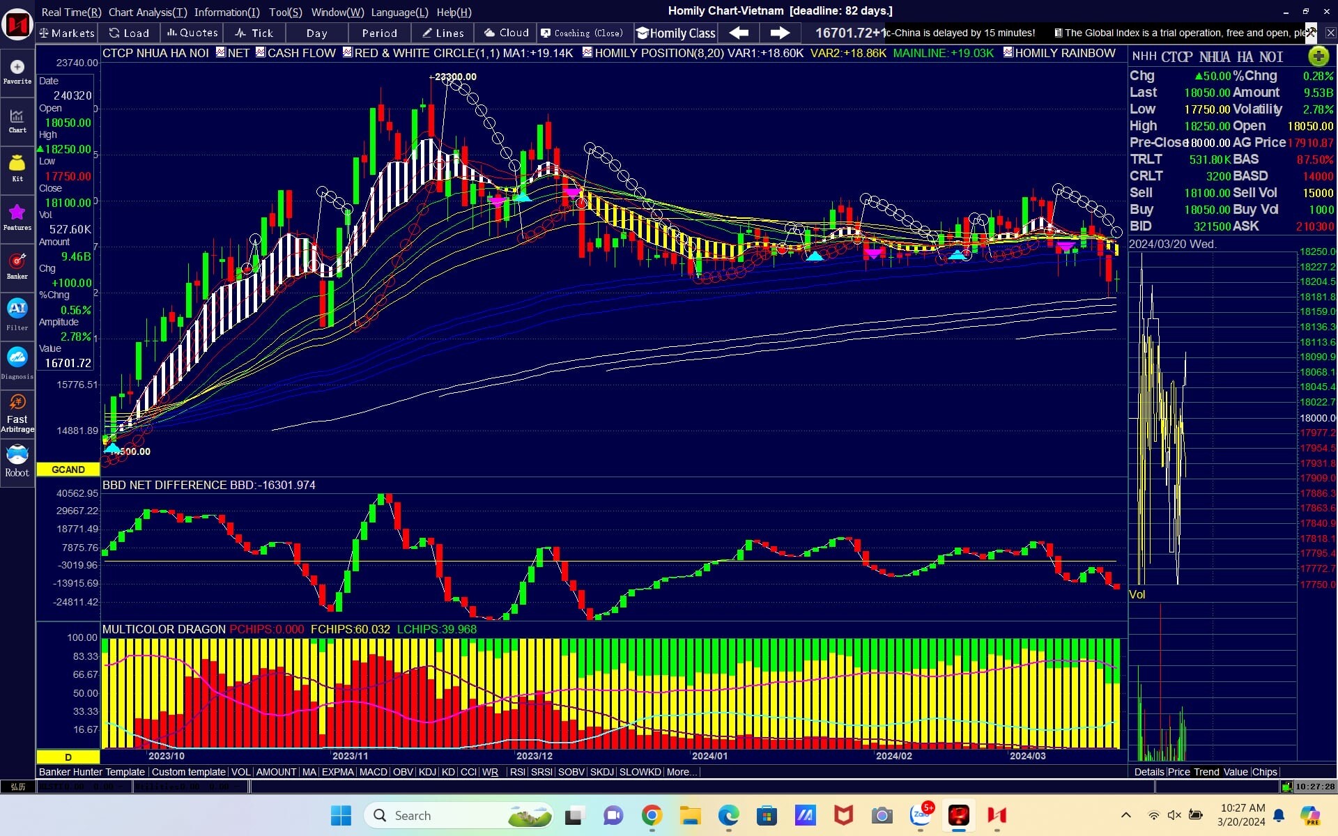Viewport: 1338px width, 836px height.
Task: Open the Tool(S) menu
Action: point(286,12)
